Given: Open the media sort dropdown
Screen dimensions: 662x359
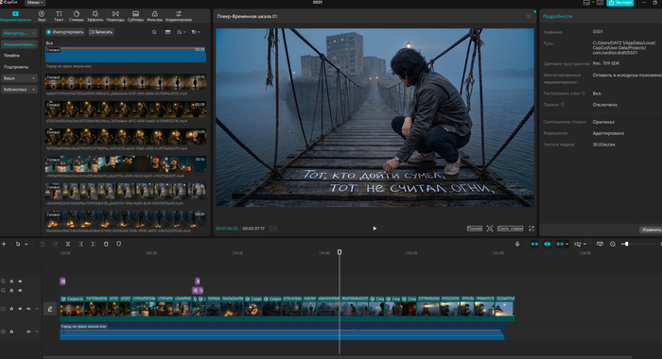Looking at the screenshot, I should [181, 32].
